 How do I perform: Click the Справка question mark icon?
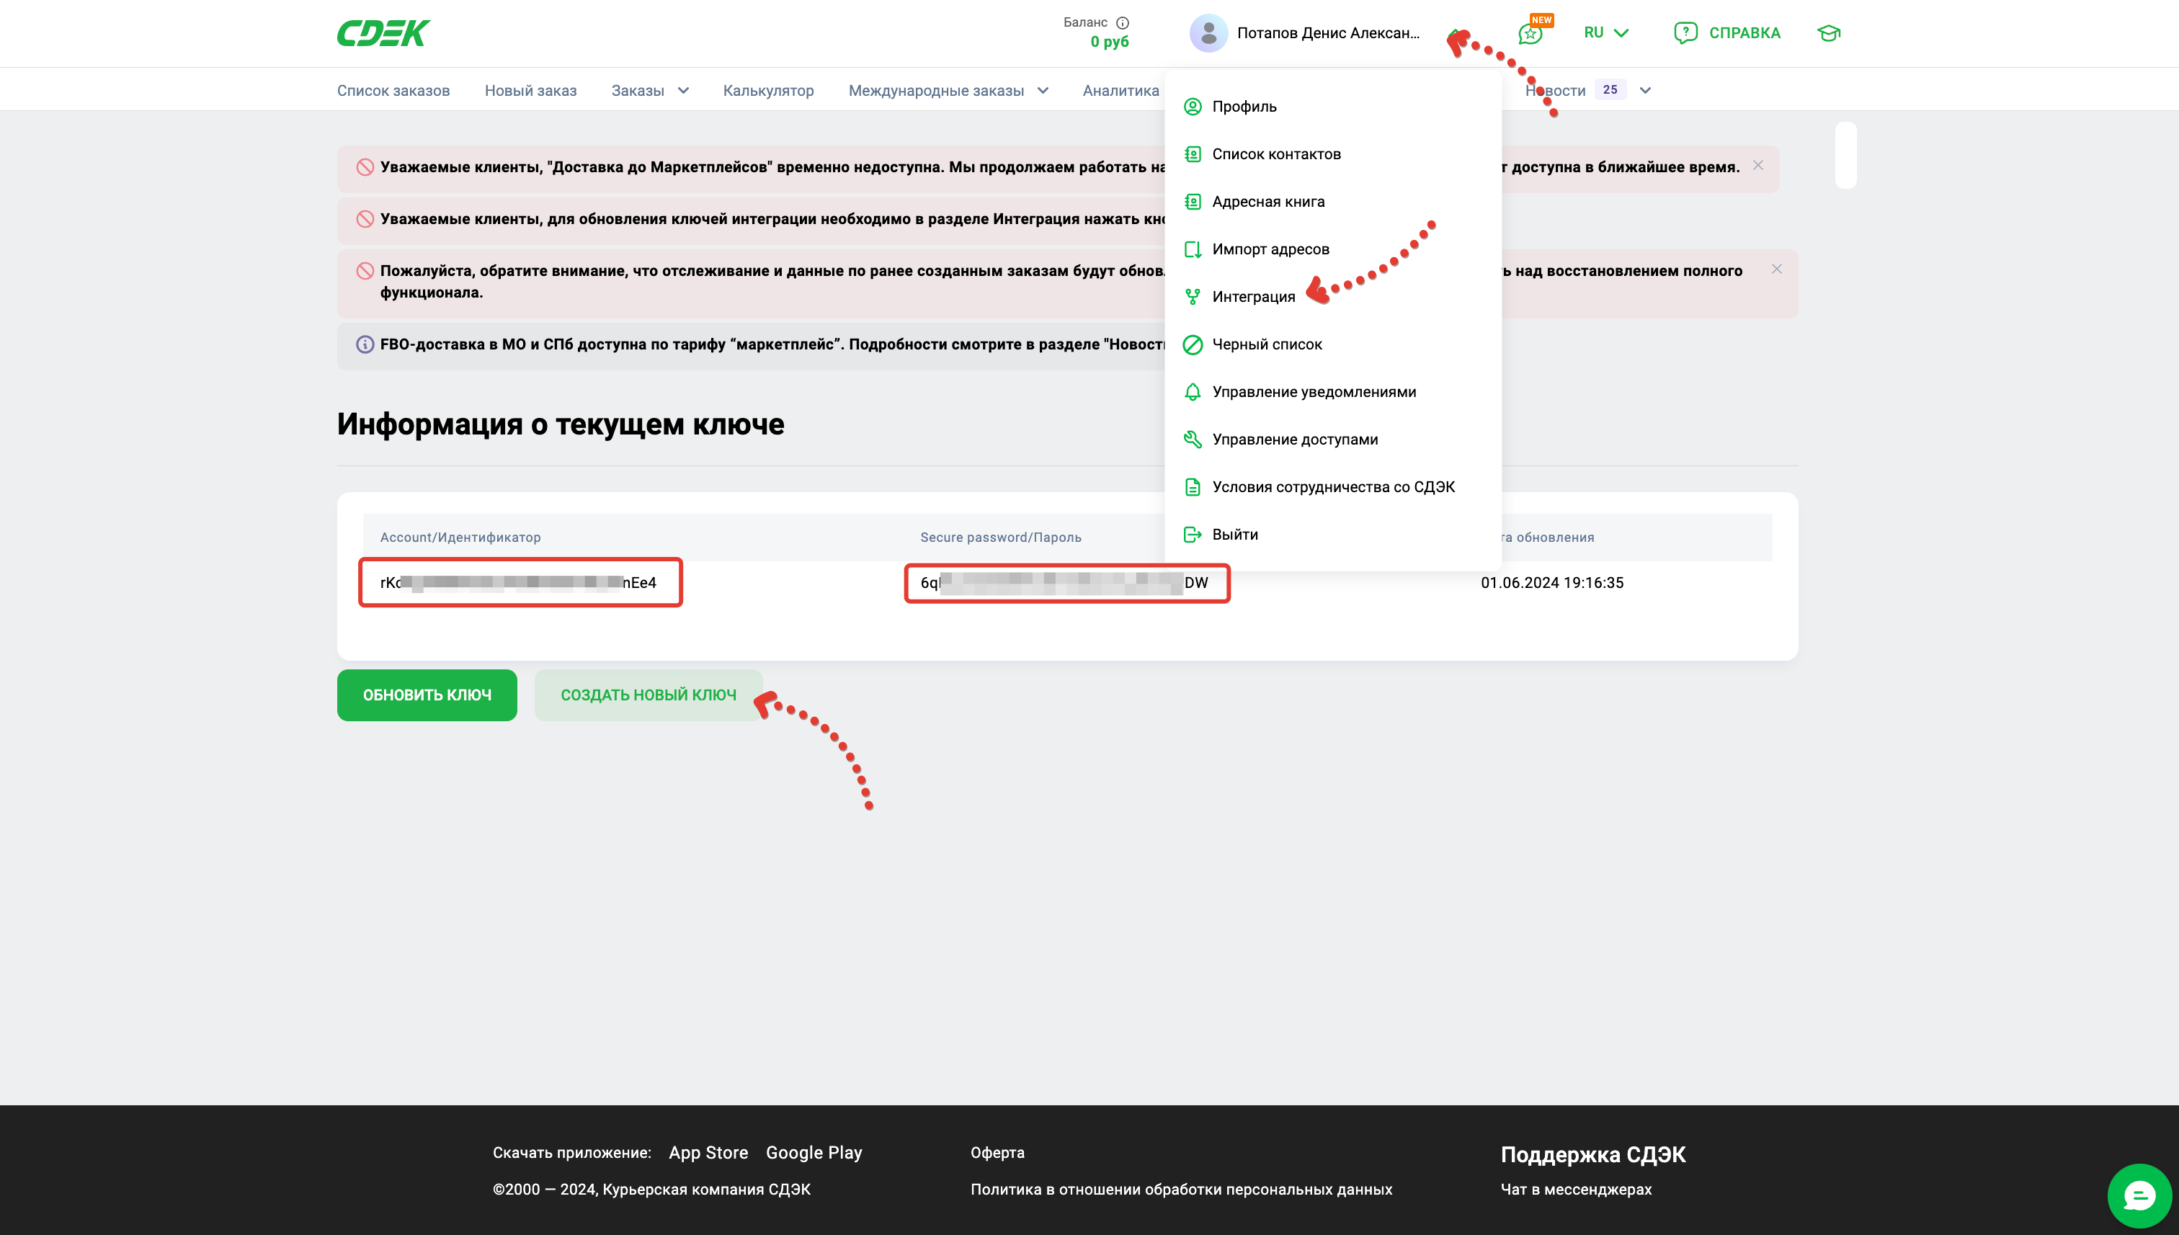tap(1685, 33)
